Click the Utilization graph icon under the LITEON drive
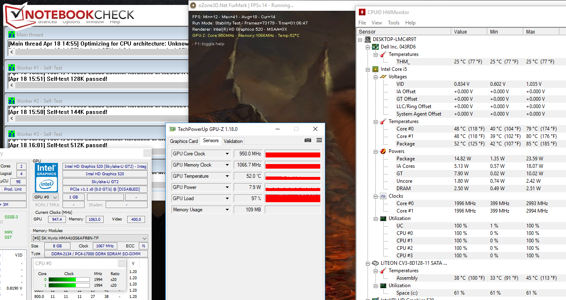 (x=383, y=285)
